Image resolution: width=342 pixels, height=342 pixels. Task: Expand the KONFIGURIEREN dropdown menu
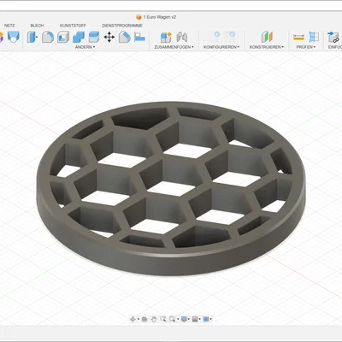pos(221,47)
